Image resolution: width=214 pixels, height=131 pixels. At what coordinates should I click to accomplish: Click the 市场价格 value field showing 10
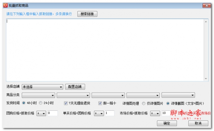point(166,113)
